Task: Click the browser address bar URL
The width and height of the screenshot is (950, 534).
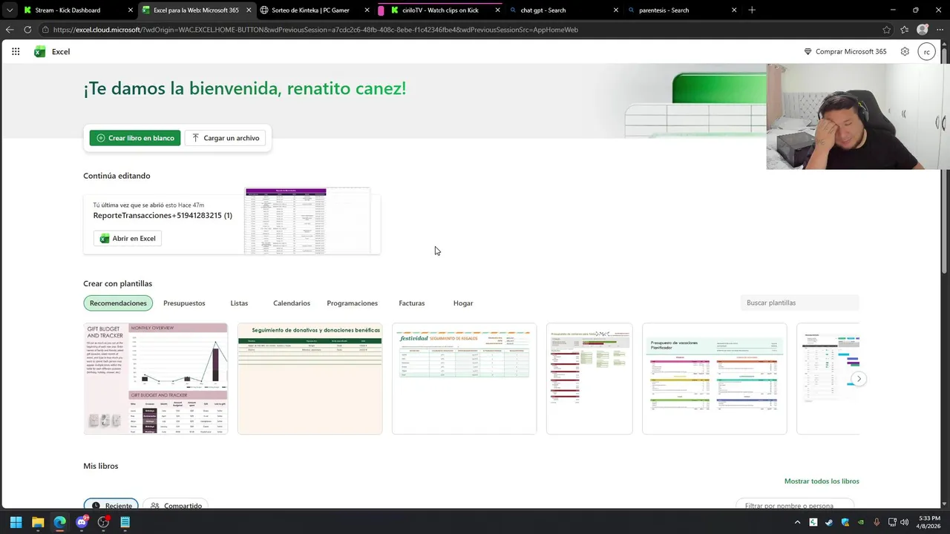Action: [315, 30]
